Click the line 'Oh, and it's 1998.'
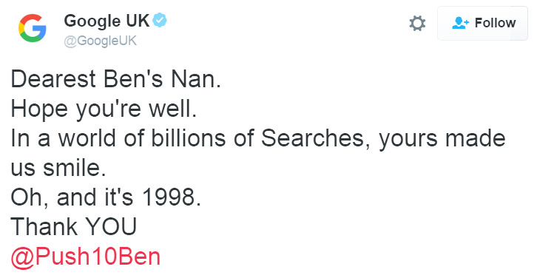 [x=106, y=198]
